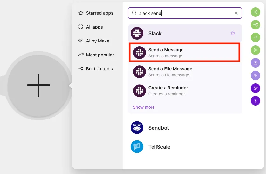Viewport: 266px width, 174px height.
Task: Click the bottom dark purple sparkle icon
Action: (x=255, y=101)
